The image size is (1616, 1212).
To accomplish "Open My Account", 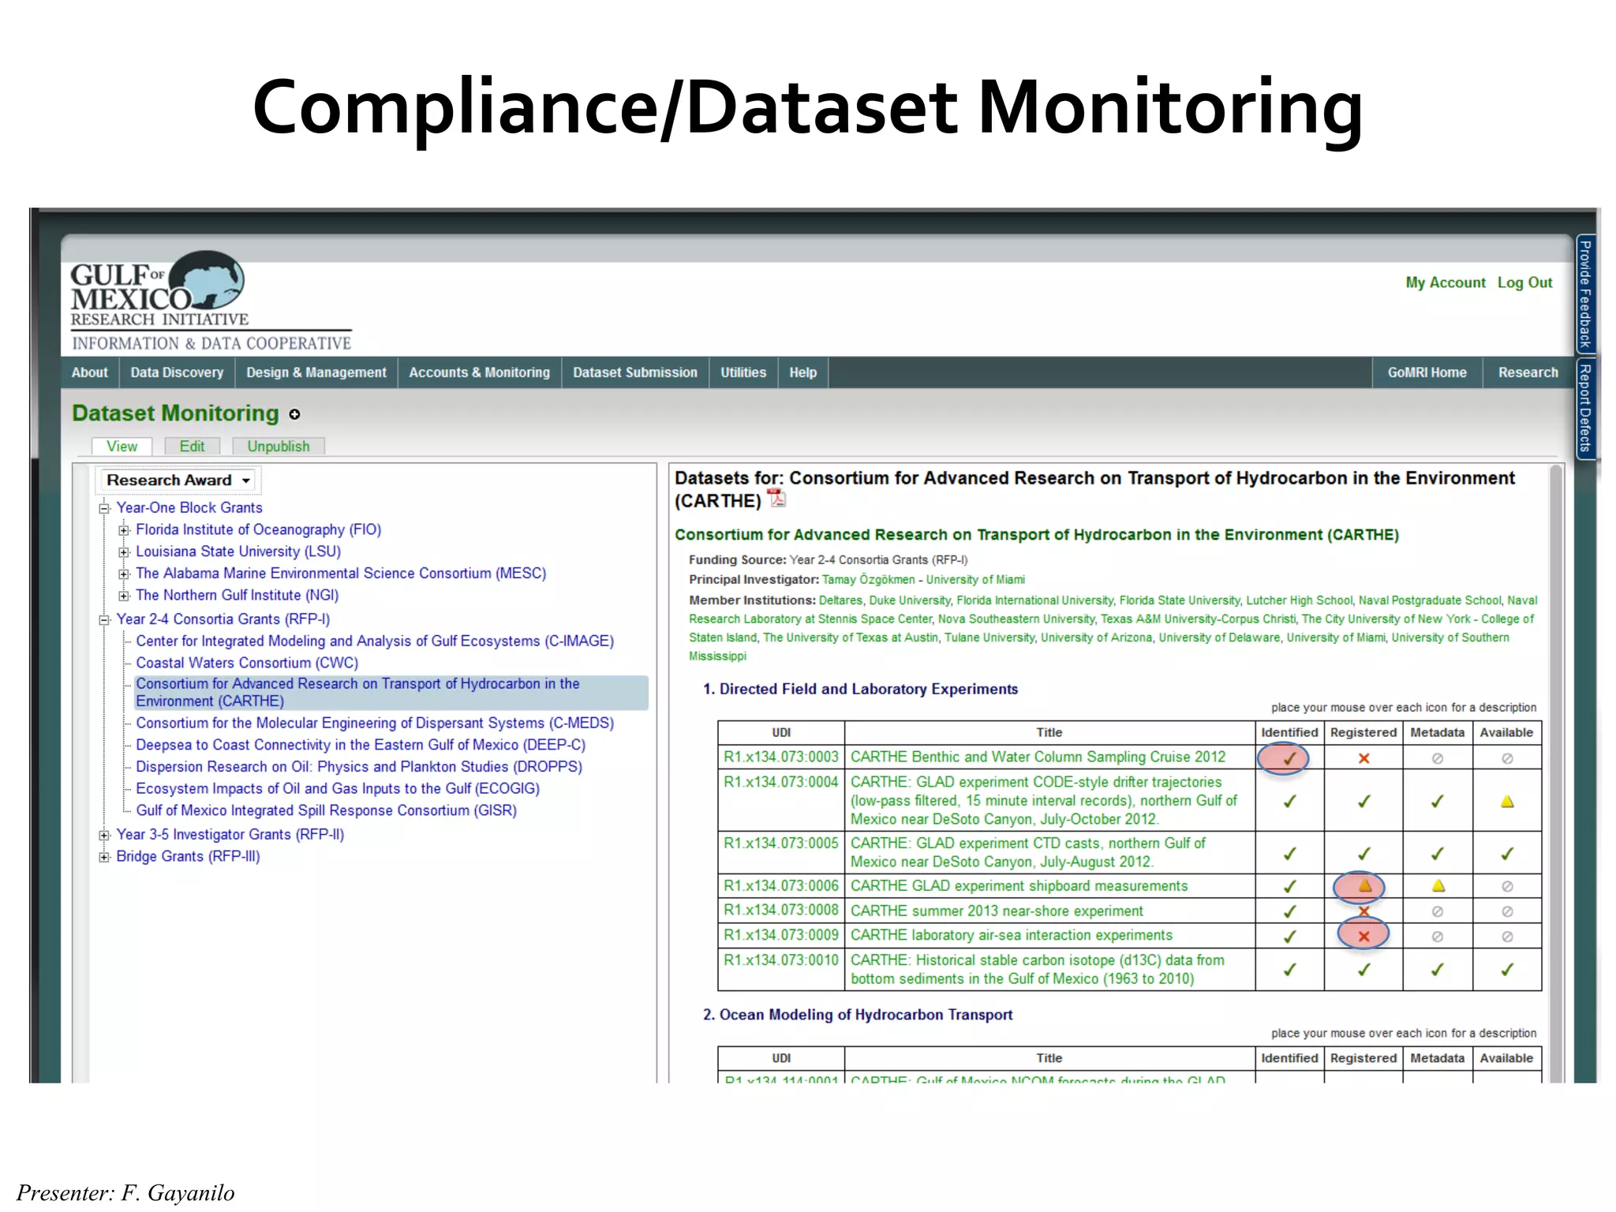I will (1446, 282).
